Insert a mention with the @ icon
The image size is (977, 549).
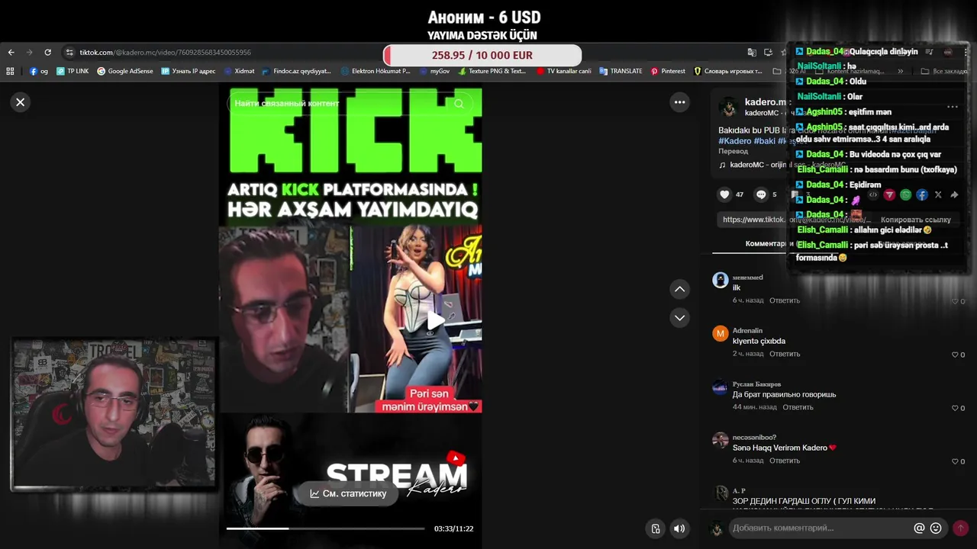[919, 528]
